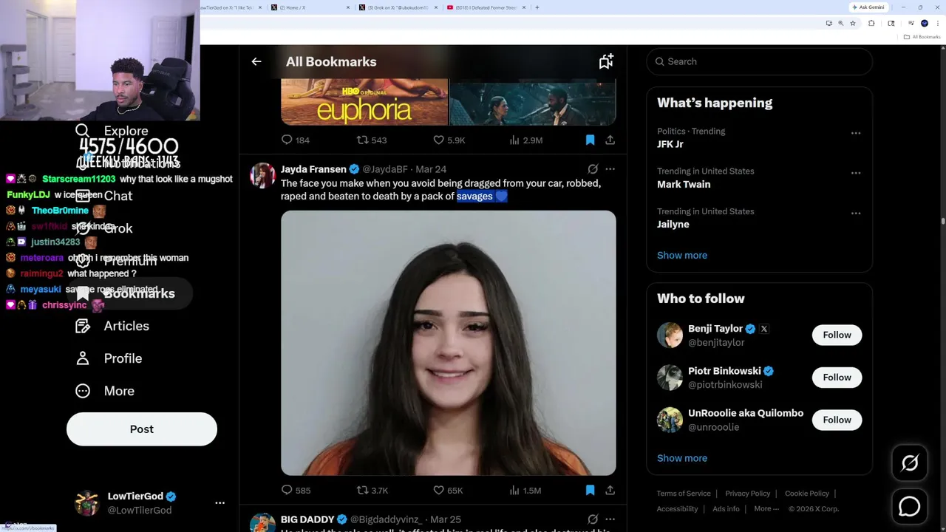Image resolution: width=946 pixels, height=532 pixels.
Task: Open more menu on Jayda Fransen post
Action: 610,169
